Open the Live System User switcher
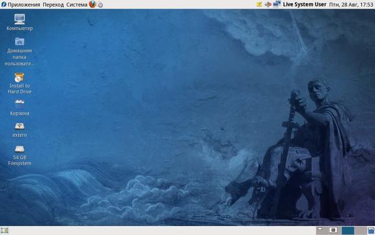 click(305, 5)
